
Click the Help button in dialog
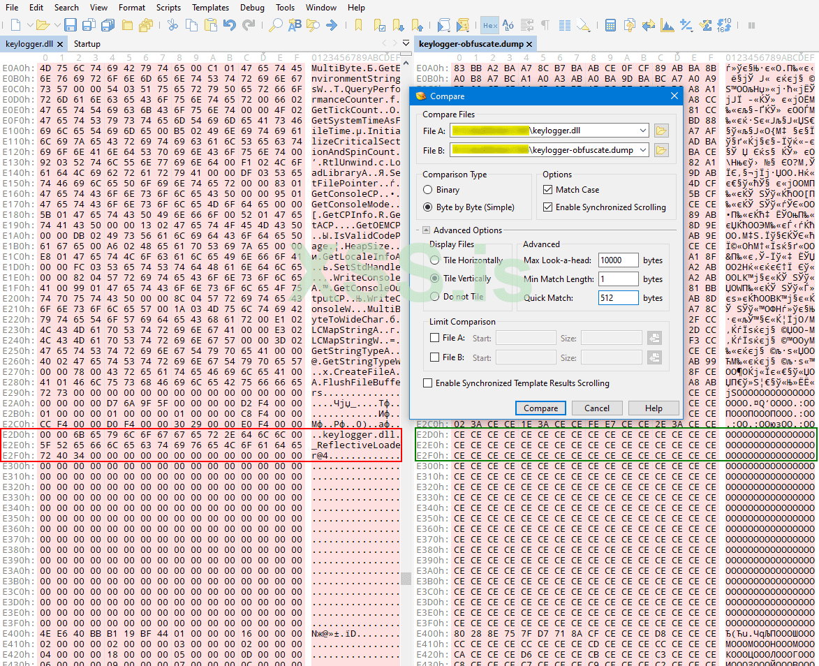click(x=654, y=408)
